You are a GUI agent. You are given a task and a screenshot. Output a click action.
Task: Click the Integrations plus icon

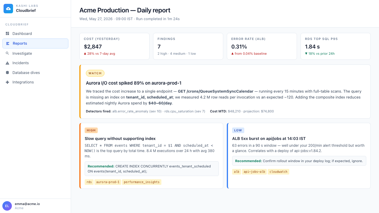point(7,82)
